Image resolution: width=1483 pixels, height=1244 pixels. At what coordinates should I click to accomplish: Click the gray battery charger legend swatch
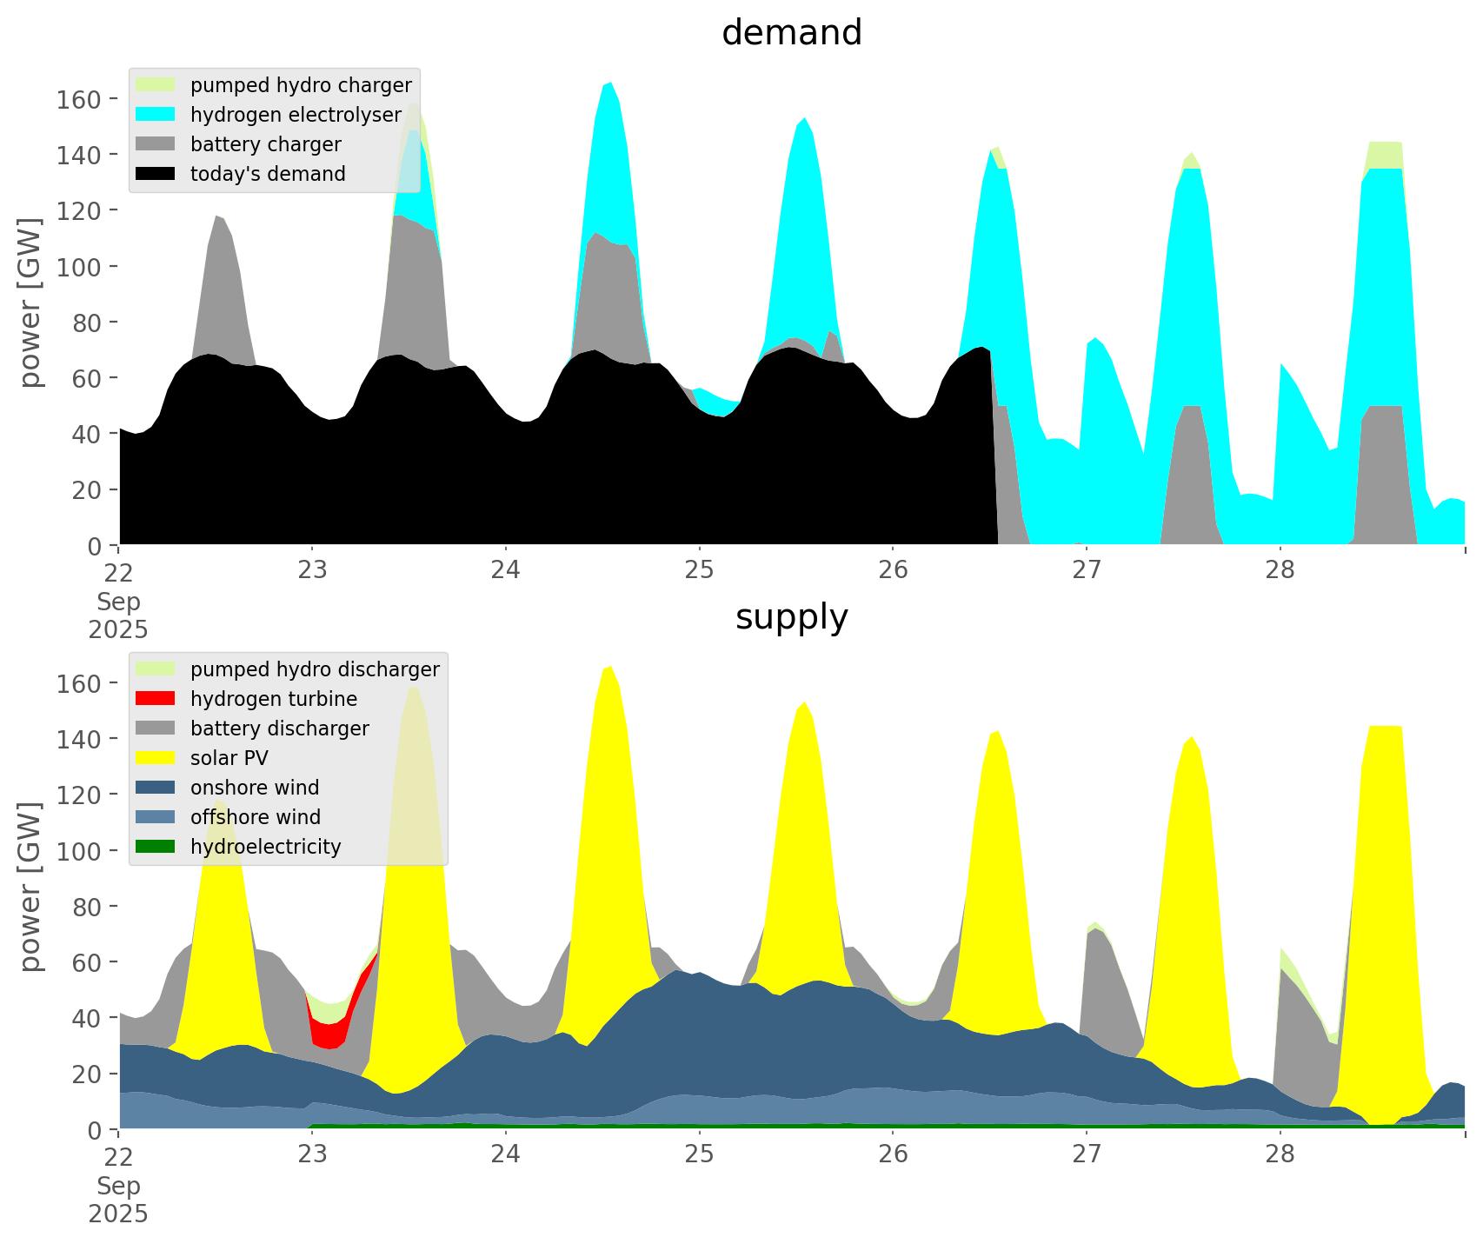click(x=156, y=144)
